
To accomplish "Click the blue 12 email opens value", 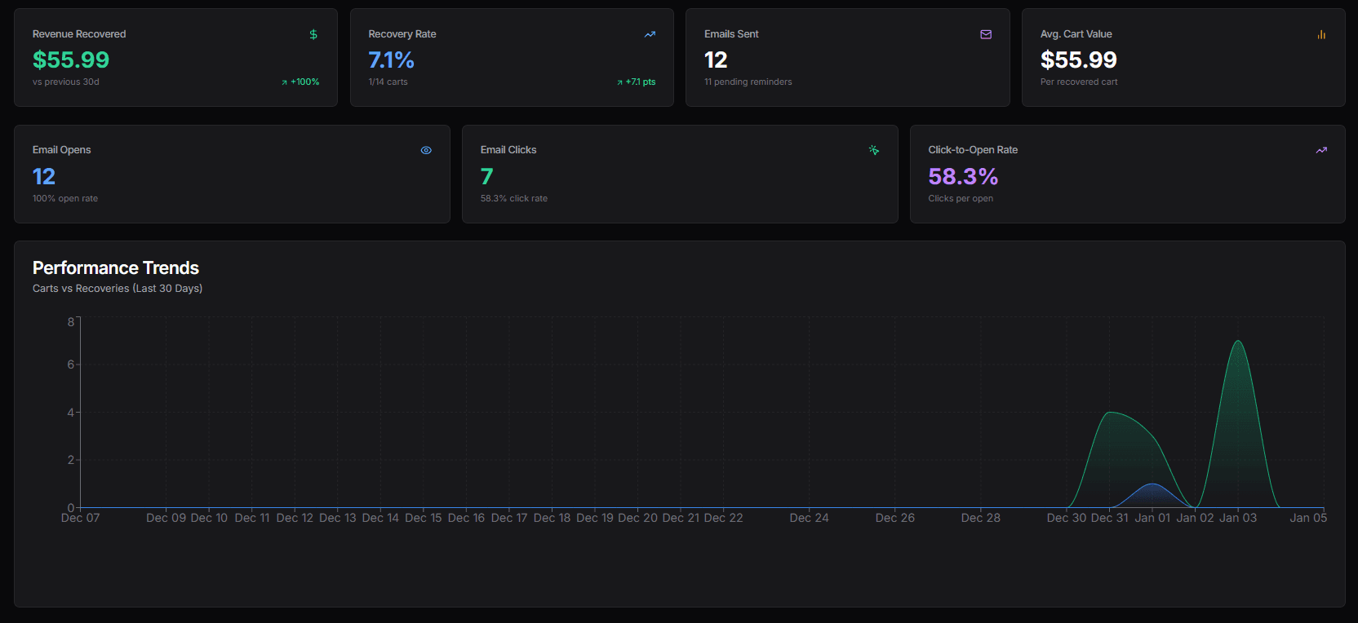I will [44, 176].
